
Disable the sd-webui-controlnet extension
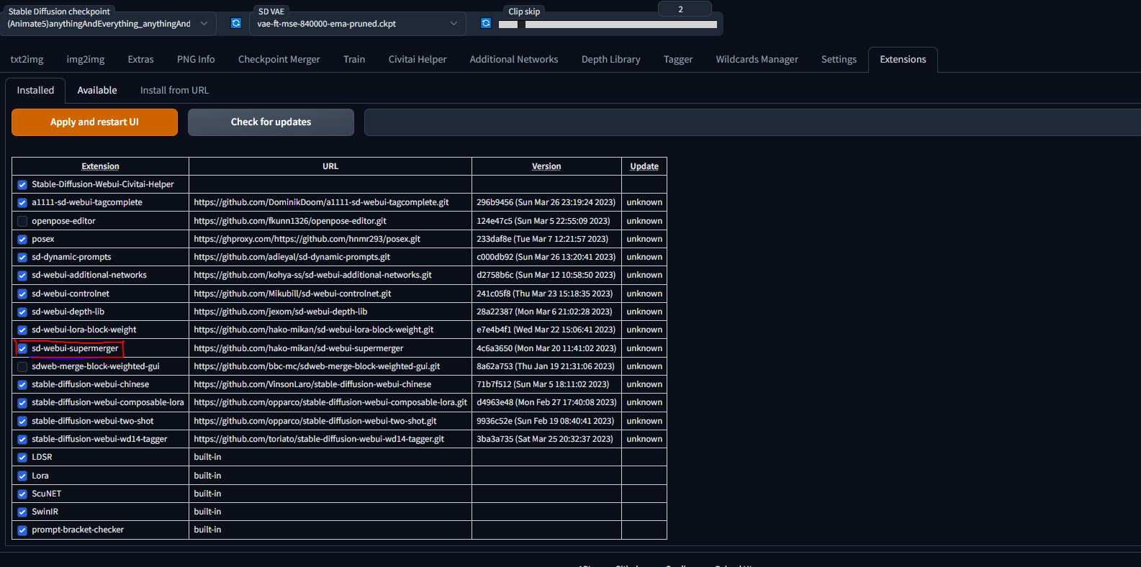(x=22, y=294)
